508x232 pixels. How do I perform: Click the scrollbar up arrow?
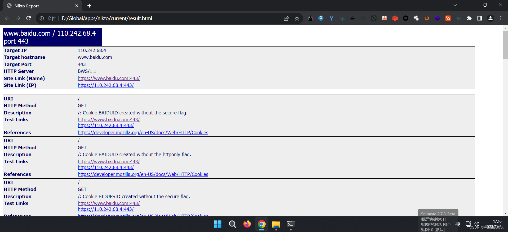point(505,28)
